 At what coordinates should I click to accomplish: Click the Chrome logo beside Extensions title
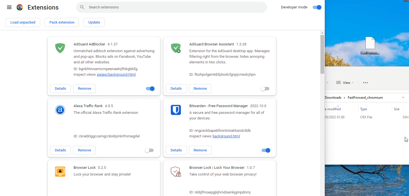point(19,7)
